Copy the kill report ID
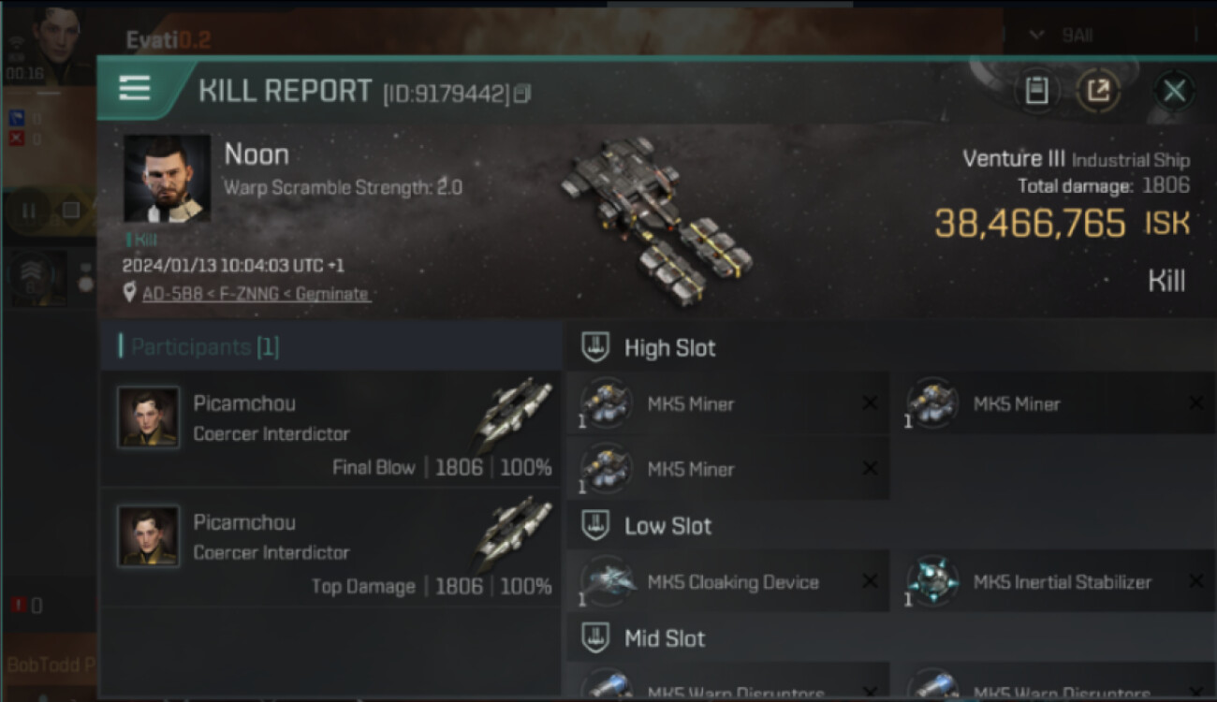The width and height of the screenshot is (1217, 702). (x=522, y=94)
